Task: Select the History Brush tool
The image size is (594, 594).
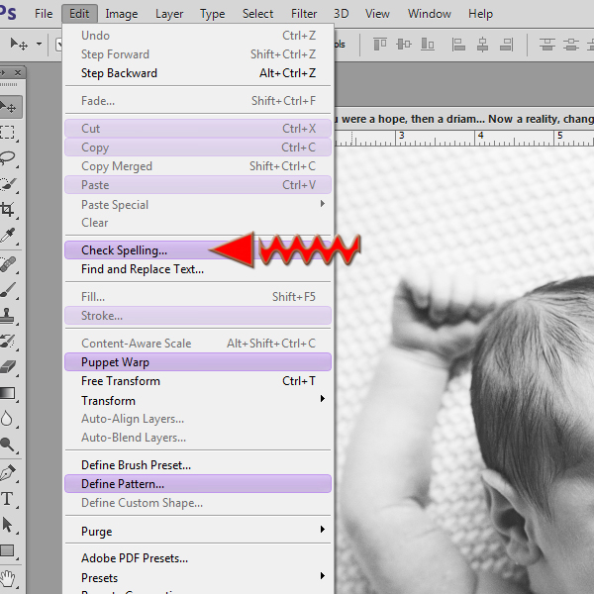Action: (7, 341)
